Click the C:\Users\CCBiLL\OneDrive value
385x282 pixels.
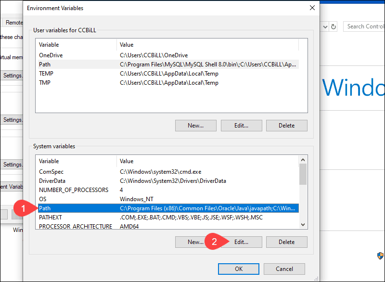coord(154,55)
